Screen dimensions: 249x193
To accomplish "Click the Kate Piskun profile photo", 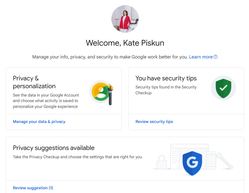I will [125, 19].
